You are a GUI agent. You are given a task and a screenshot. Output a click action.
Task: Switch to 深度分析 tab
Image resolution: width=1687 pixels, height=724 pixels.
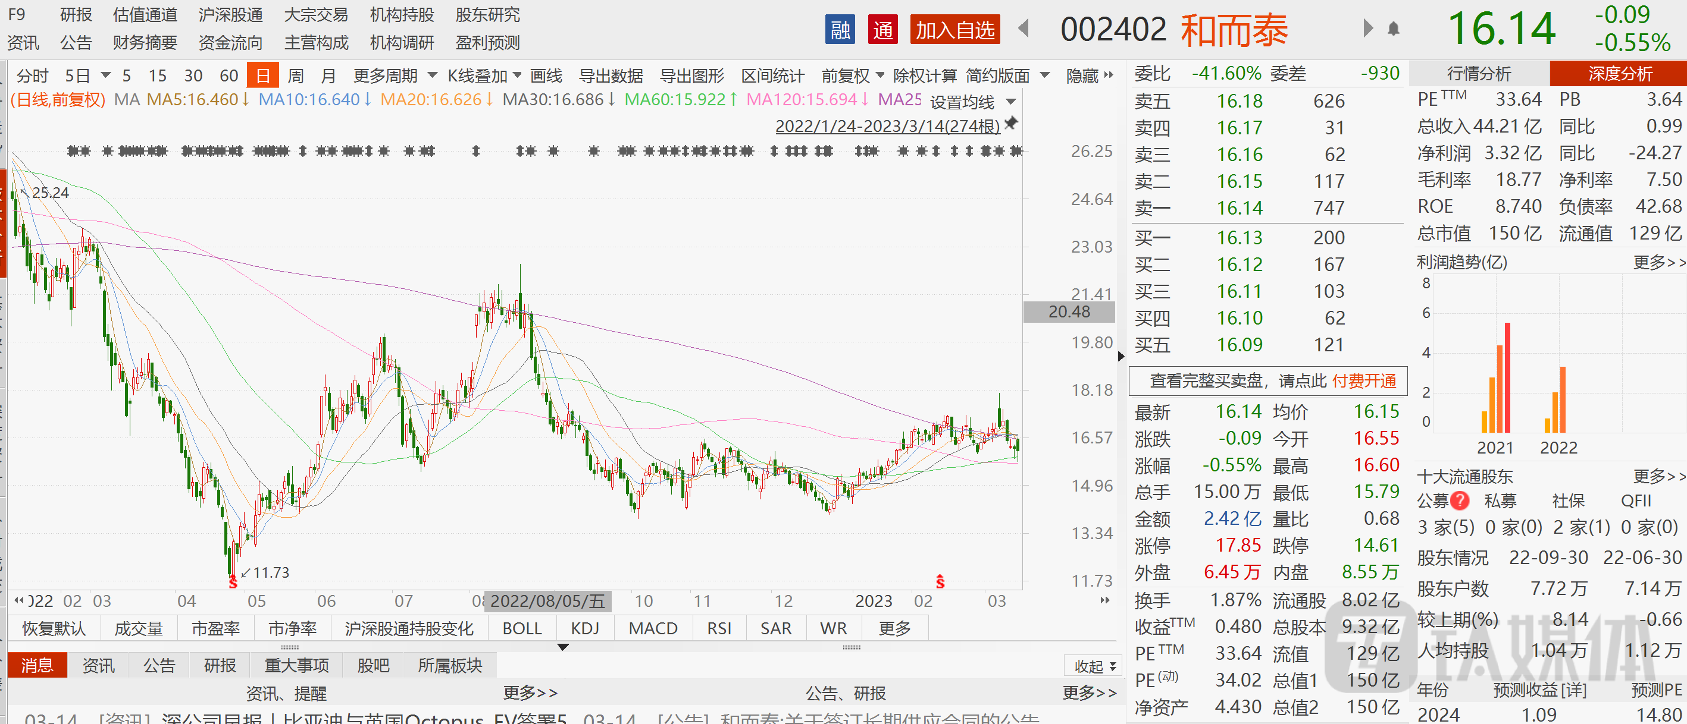click(x=1620, y=73)
